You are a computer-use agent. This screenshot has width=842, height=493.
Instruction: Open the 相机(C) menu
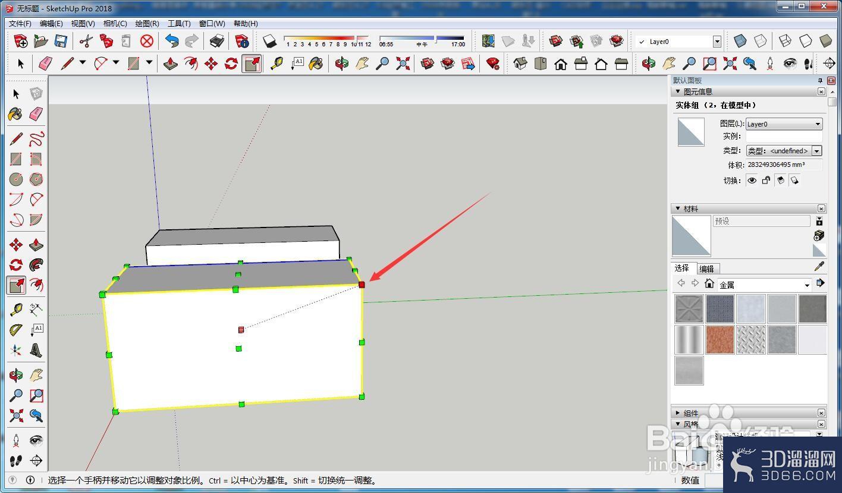pyautogui.click(x=115, y=24)
